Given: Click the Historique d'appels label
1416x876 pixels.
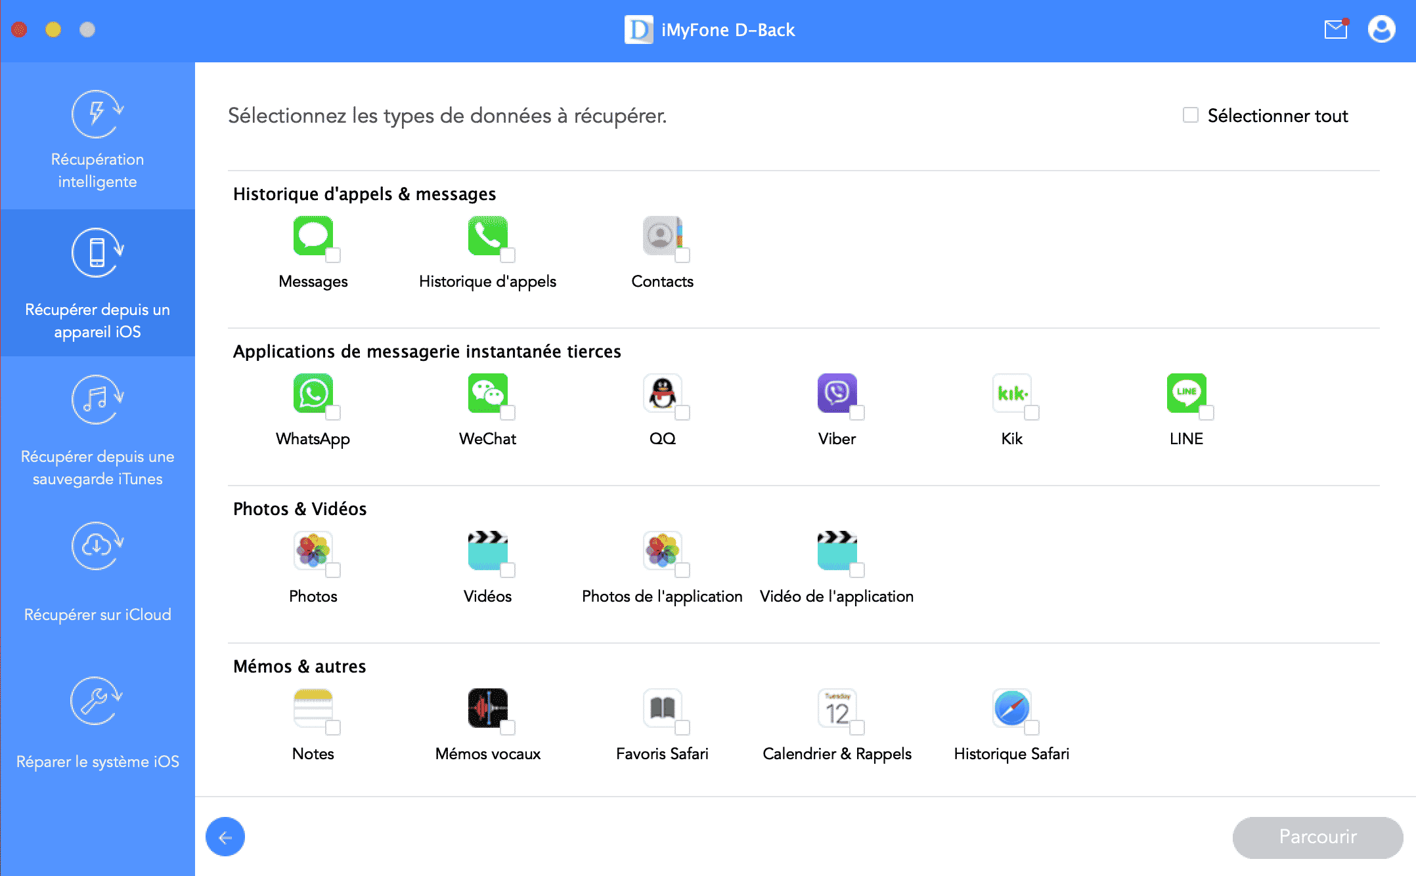Looking at the screenshot, I should [487, 282].
